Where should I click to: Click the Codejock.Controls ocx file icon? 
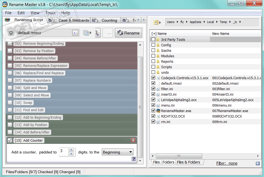point(158,78)
